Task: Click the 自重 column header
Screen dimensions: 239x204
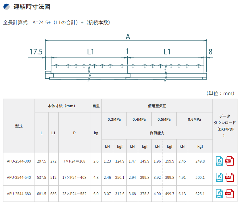Action: click(96, 106)
